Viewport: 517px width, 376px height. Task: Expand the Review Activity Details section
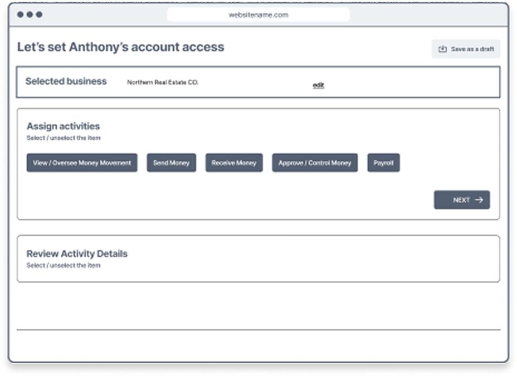coord(79,253)
